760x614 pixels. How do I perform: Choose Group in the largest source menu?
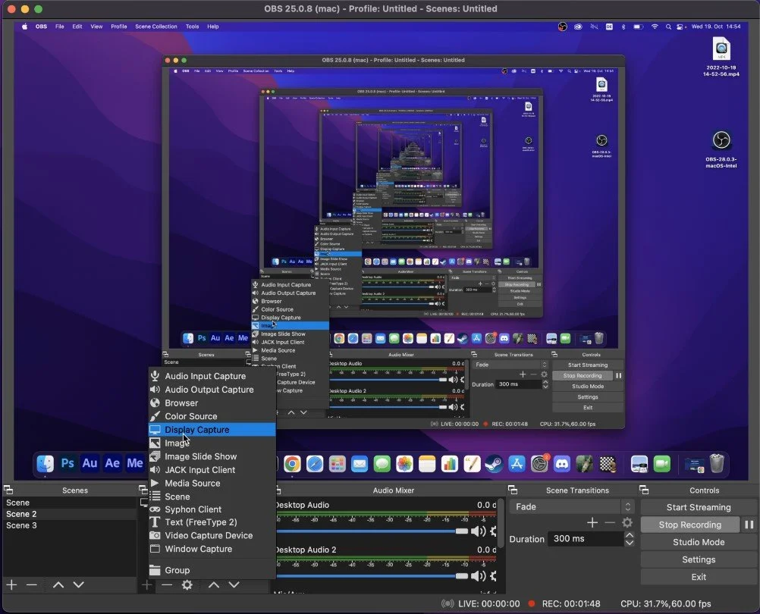(212, 570)
